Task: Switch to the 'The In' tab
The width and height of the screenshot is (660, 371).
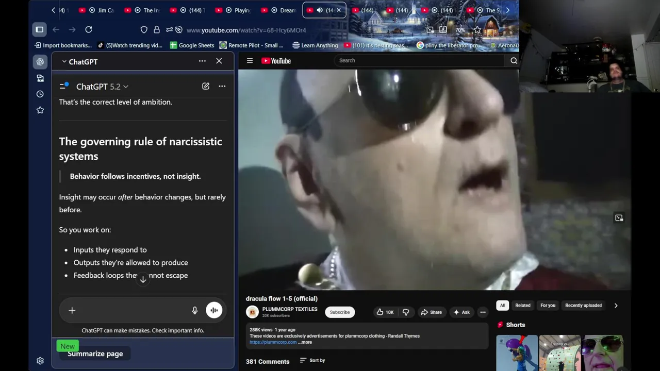Action: (x=142, y=10)
